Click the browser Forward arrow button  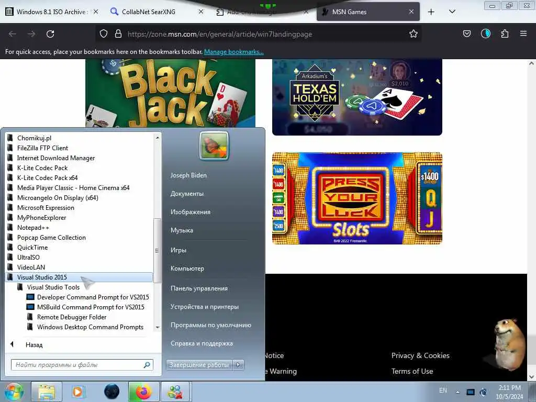[31, 34]
